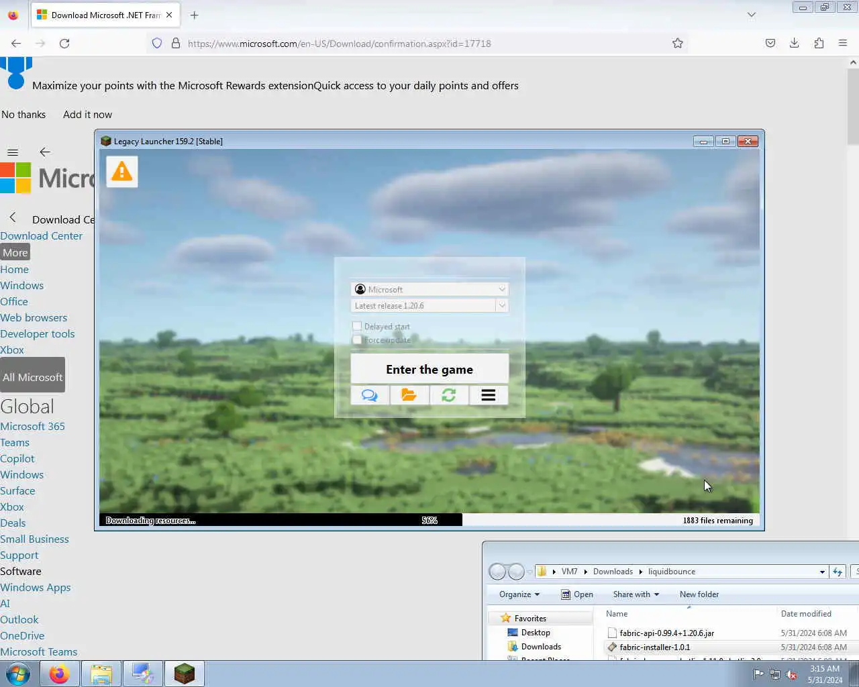Click the Explorer back navigation button
This screenshot has height=687, width=859.
(497, 572)
